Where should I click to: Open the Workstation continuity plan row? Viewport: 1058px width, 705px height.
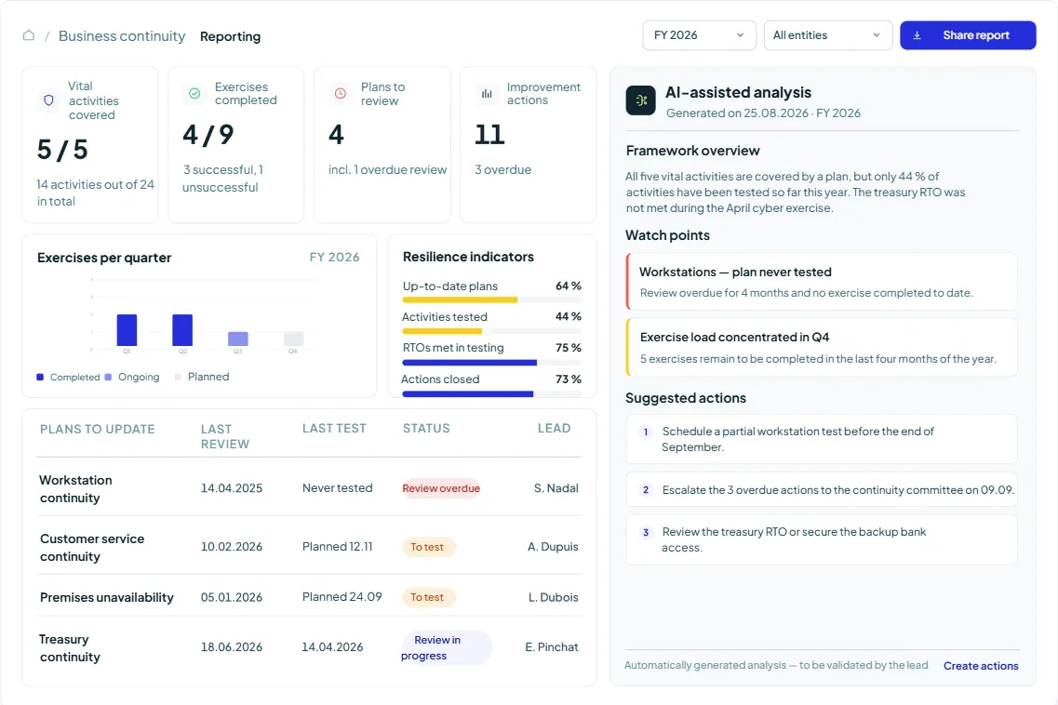tap(309, 488)
